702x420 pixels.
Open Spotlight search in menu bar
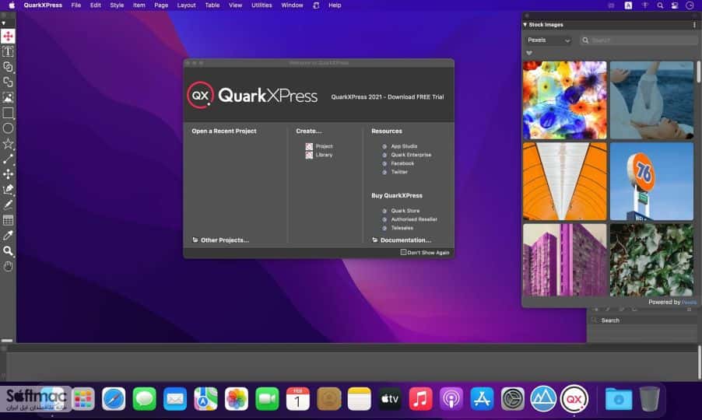[660, 5]
